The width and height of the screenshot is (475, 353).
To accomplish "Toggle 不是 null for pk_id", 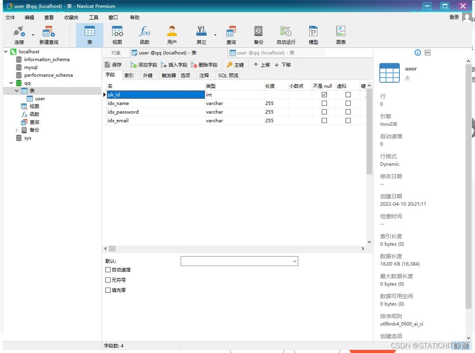I will (x=324, y=95).
